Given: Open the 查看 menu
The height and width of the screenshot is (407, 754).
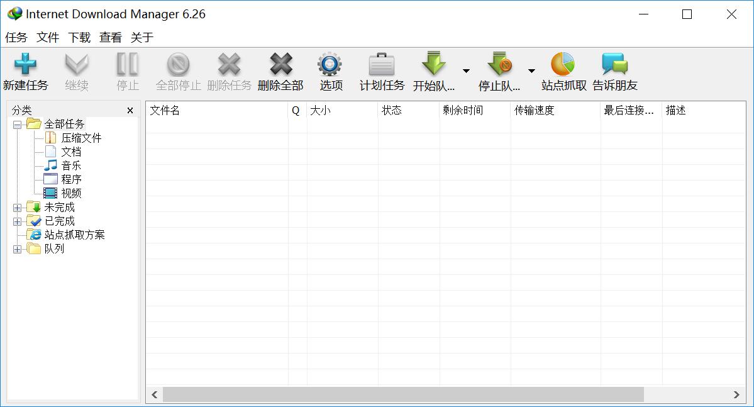Looking at the screenshot, I should tap(111, 38).
